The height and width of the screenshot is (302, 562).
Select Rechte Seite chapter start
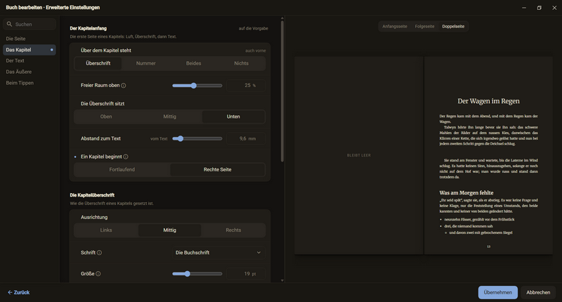pyautogui.click(x=218, y=170)
